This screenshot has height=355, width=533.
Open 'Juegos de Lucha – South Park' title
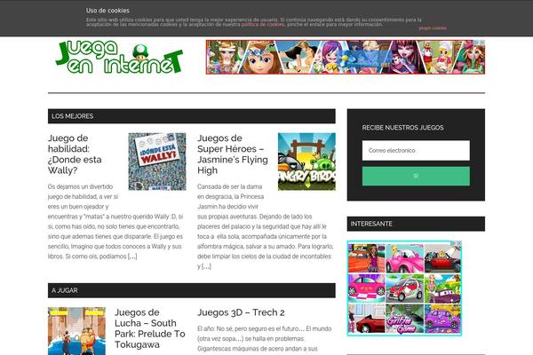[149, 328]
